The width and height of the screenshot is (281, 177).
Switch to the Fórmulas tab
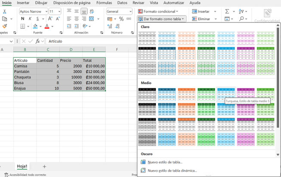(x=104, y=3)
